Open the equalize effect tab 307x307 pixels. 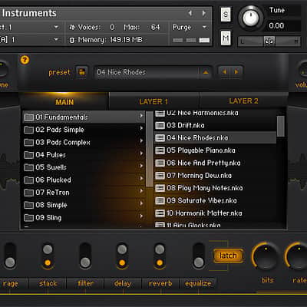(198, 283)
